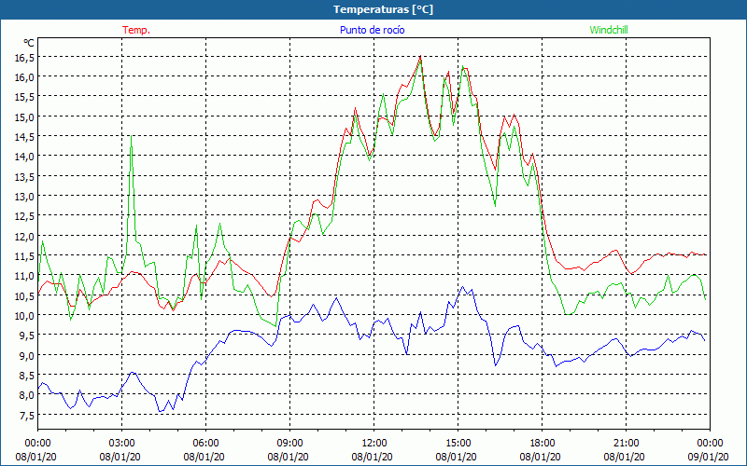Click the "Temperaturas [°C]" chart title
This screenshot has height=466, width=747.
tap(383, 9)
